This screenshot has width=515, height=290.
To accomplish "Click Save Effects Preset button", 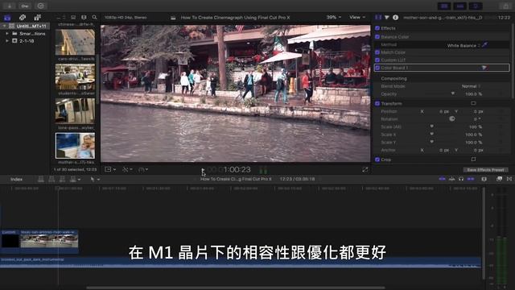I will [485, 170].
